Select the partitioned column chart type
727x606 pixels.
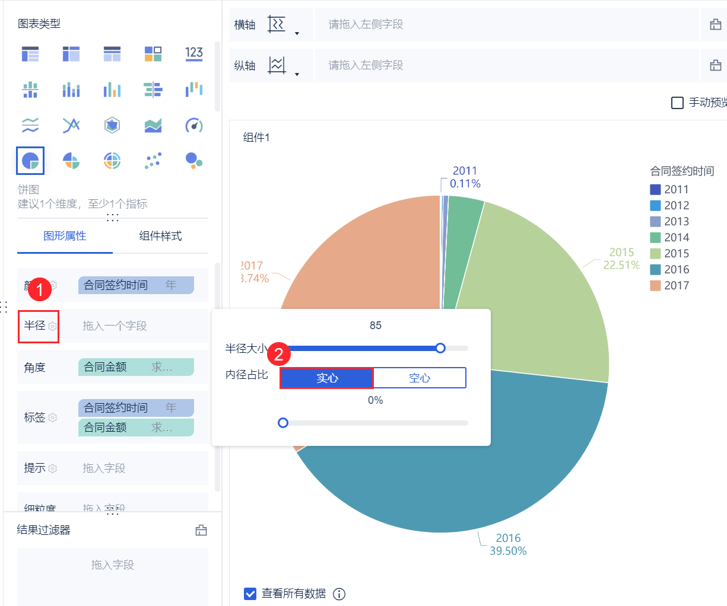click(30, 90)
